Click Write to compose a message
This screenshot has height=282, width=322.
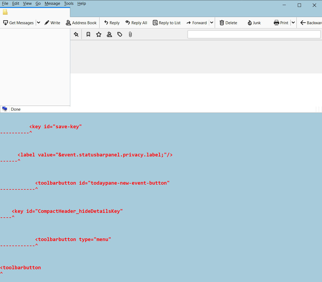click(x=52, y=23)
